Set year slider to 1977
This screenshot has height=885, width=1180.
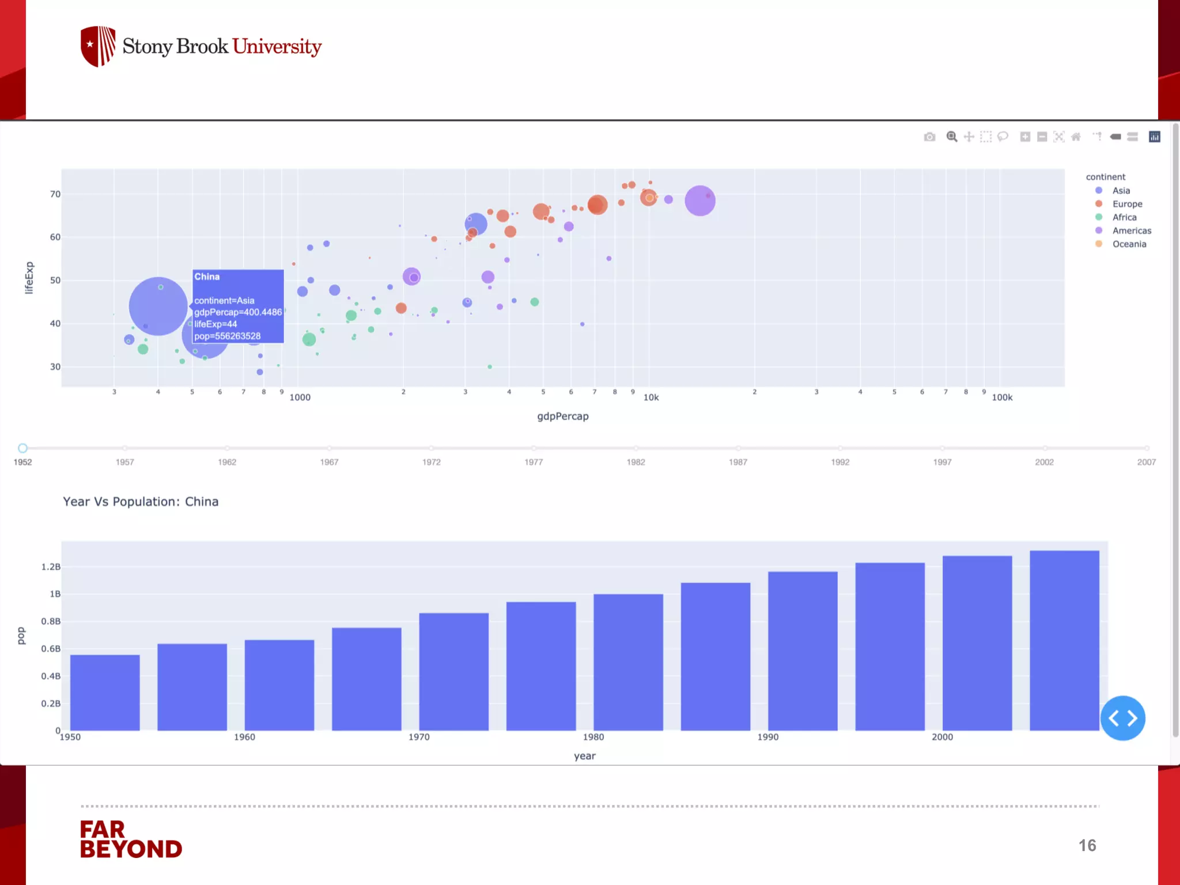(x=534, y=448)
